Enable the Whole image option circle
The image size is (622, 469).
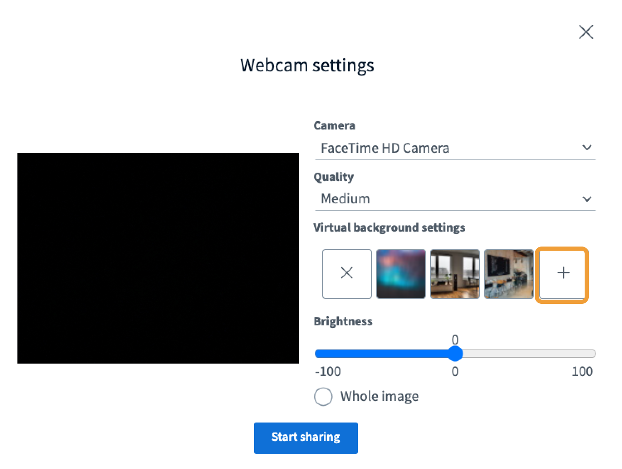(323, 396)
